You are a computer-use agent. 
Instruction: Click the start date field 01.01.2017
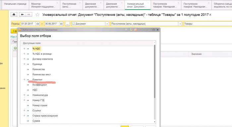[28, 24]
